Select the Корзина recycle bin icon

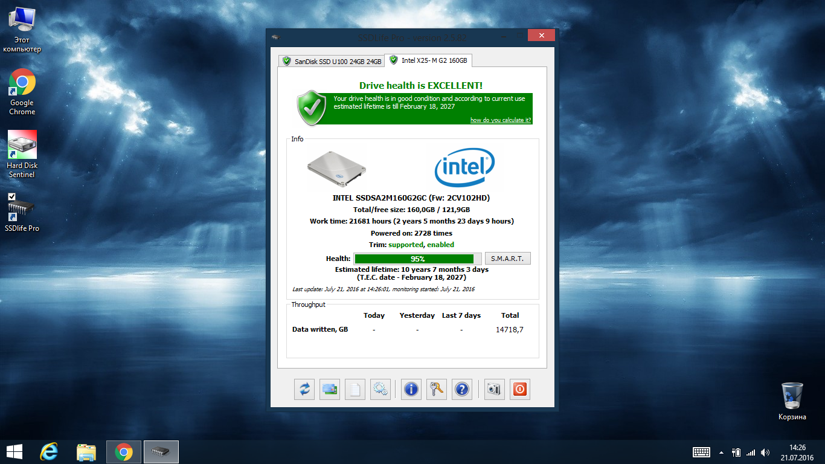coord(792,401)
